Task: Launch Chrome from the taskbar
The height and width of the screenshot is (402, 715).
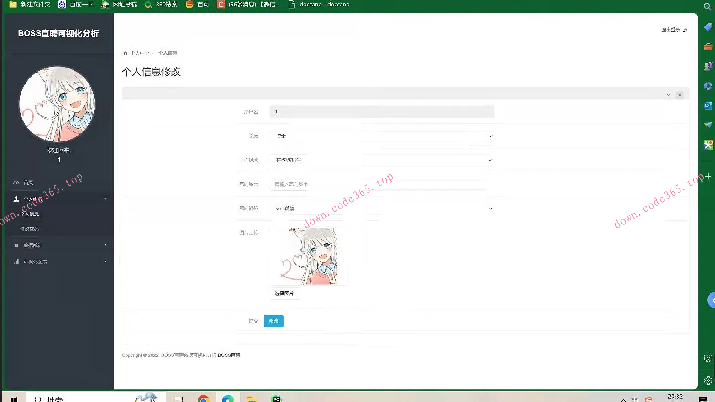Action: pyautogui.click(x=204, y=397)
